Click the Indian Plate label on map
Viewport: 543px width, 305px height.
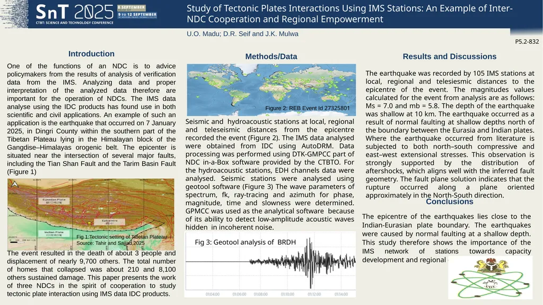54,233
